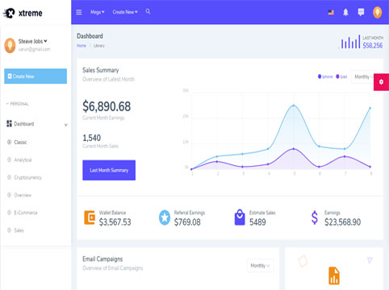Open the Email Campaigns Monthly dropdown
The image size is (389, 290).
[x=260, y=266]
